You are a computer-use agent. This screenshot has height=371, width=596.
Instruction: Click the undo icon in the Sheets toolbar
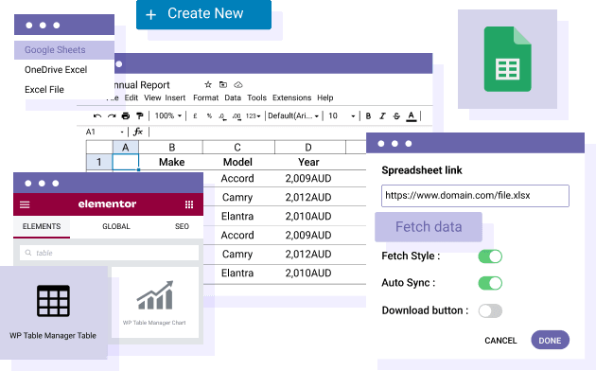97,115
